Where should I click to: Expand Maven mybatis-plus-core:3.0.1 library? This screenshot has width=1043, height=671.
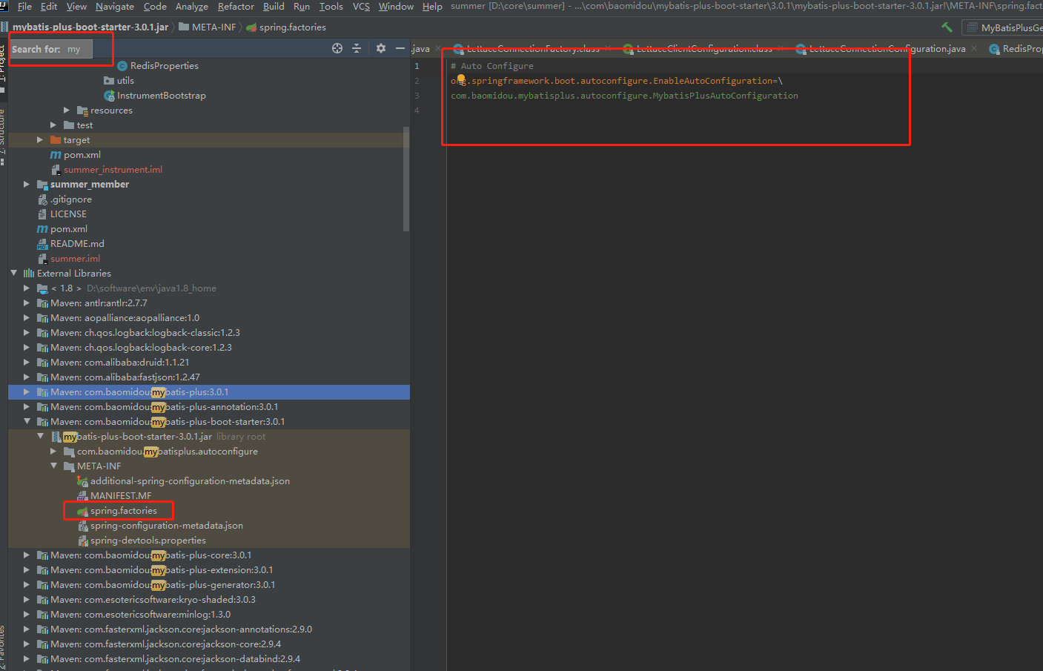pos(27,555)
